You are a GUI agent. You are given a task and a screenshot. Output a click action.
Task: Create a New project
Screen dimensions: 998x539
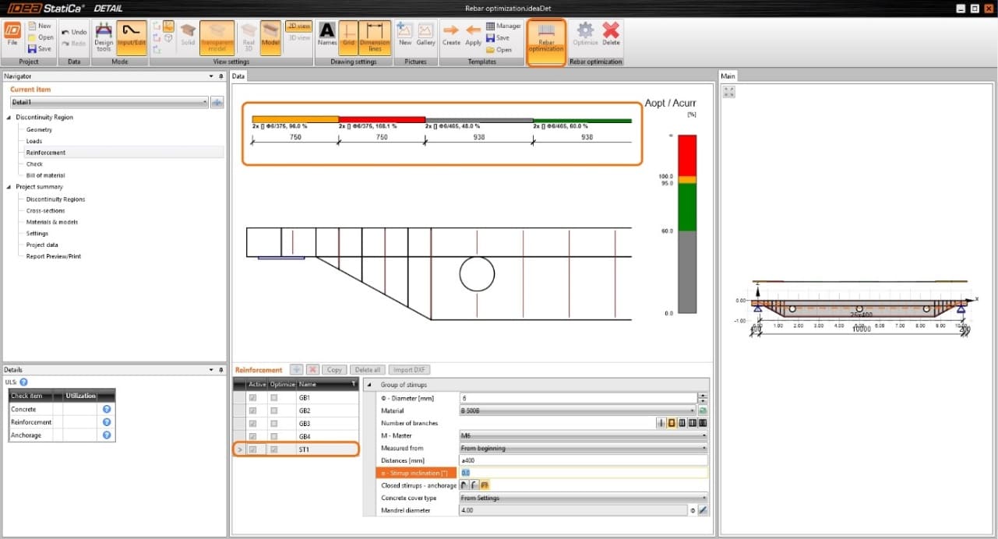(40, 26)
